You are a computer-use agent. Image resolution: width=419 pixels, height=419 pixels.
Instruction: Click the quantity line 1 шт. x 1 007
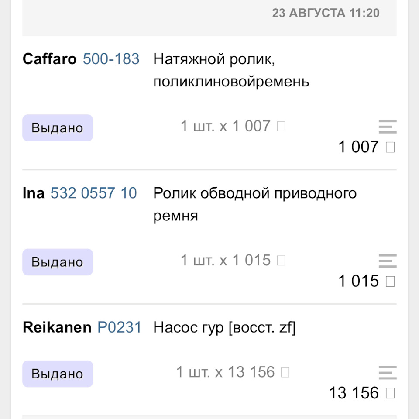tap(233, 126)
